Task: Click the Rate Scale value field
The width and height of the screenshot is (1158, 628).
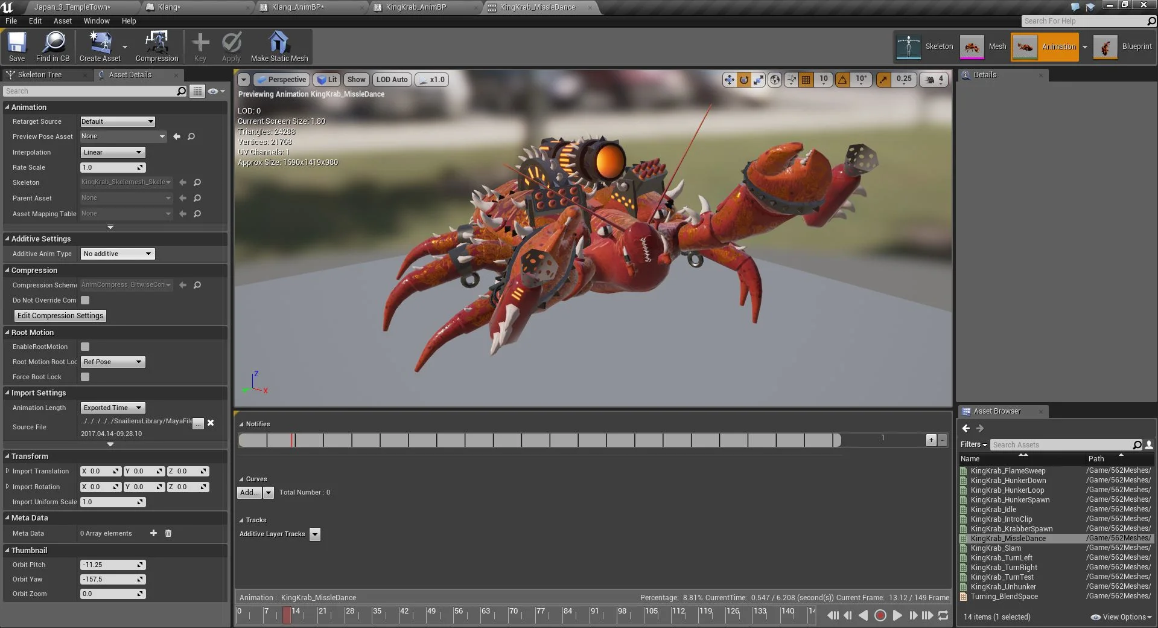Action: pyautogui.click(x=113, y=167)
